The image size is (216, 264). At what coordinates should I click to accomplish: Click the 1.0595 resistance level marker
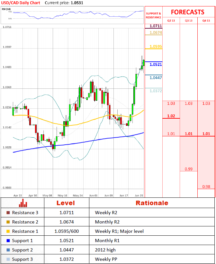tap(156, 46)
